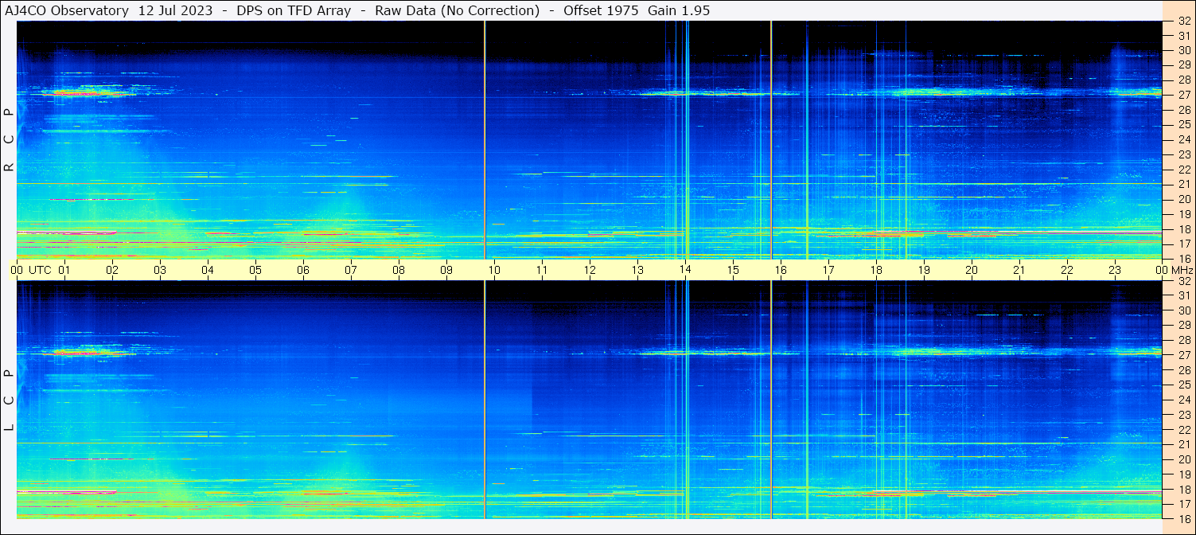Select hour 07 on the time axis
Screen dimensions: 1196x535
[x=351, y=270]
